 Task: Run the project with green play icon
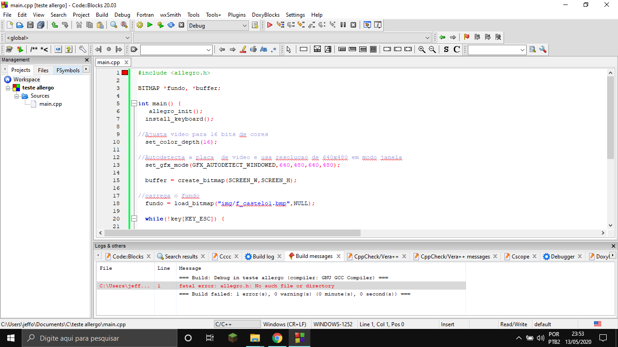coord(150,25)
